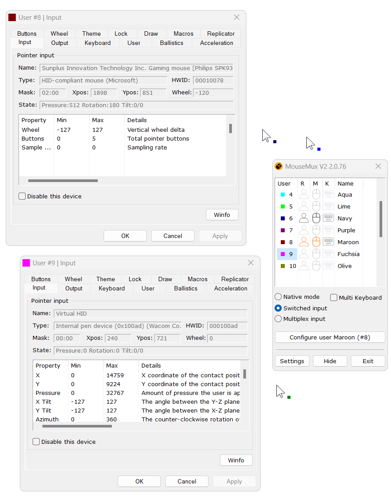Click Winfo button in User #9 dialog

coord(236,460)
